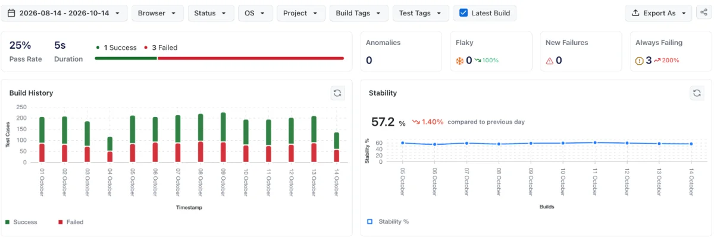Click the 200% Always Failing change text
Viewport: 714px width, 238px height.
coord(671,61)
